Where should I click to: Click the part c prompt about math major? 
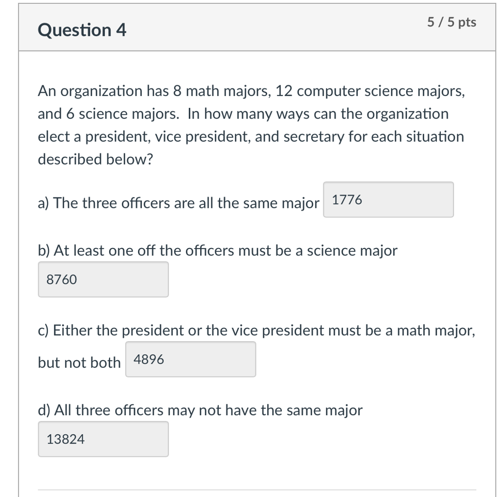tap(256, 330)
